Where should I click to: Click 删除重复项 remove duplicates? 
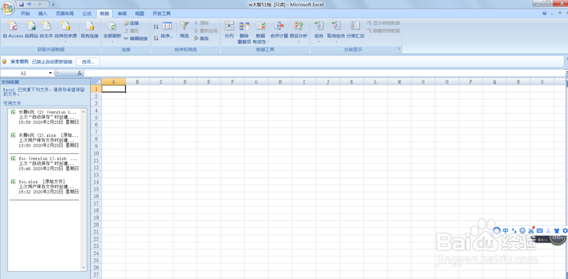pyautogui.click(x=244, y=32)
